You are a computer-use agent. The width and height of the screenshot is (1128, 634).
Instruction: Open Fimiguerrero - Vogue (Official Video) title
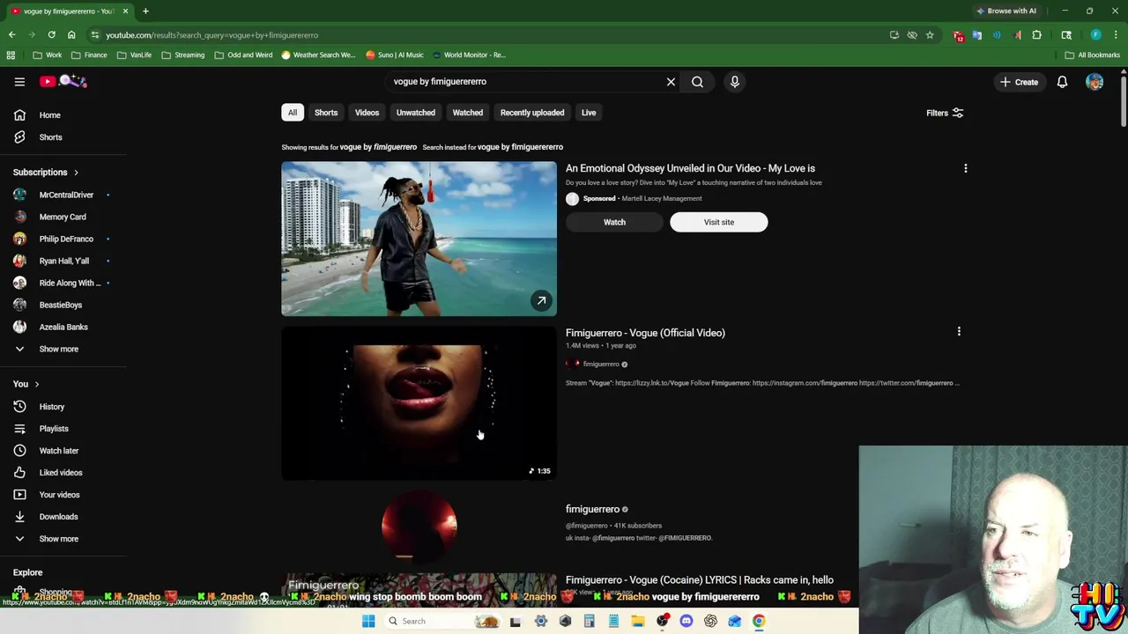(x=645, y=333)
